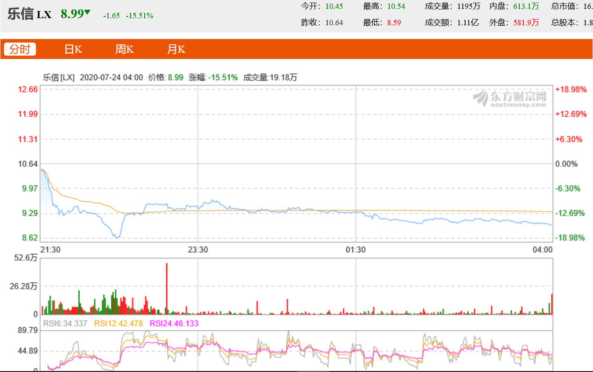Click the 内盘 613.1万 value
593x372 pixels.
point(514,6)
